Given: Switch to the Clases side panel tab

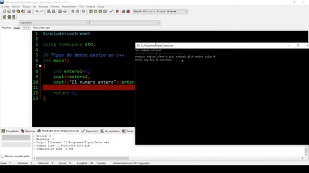Looking at the screenshot, I should click(17, 28).
